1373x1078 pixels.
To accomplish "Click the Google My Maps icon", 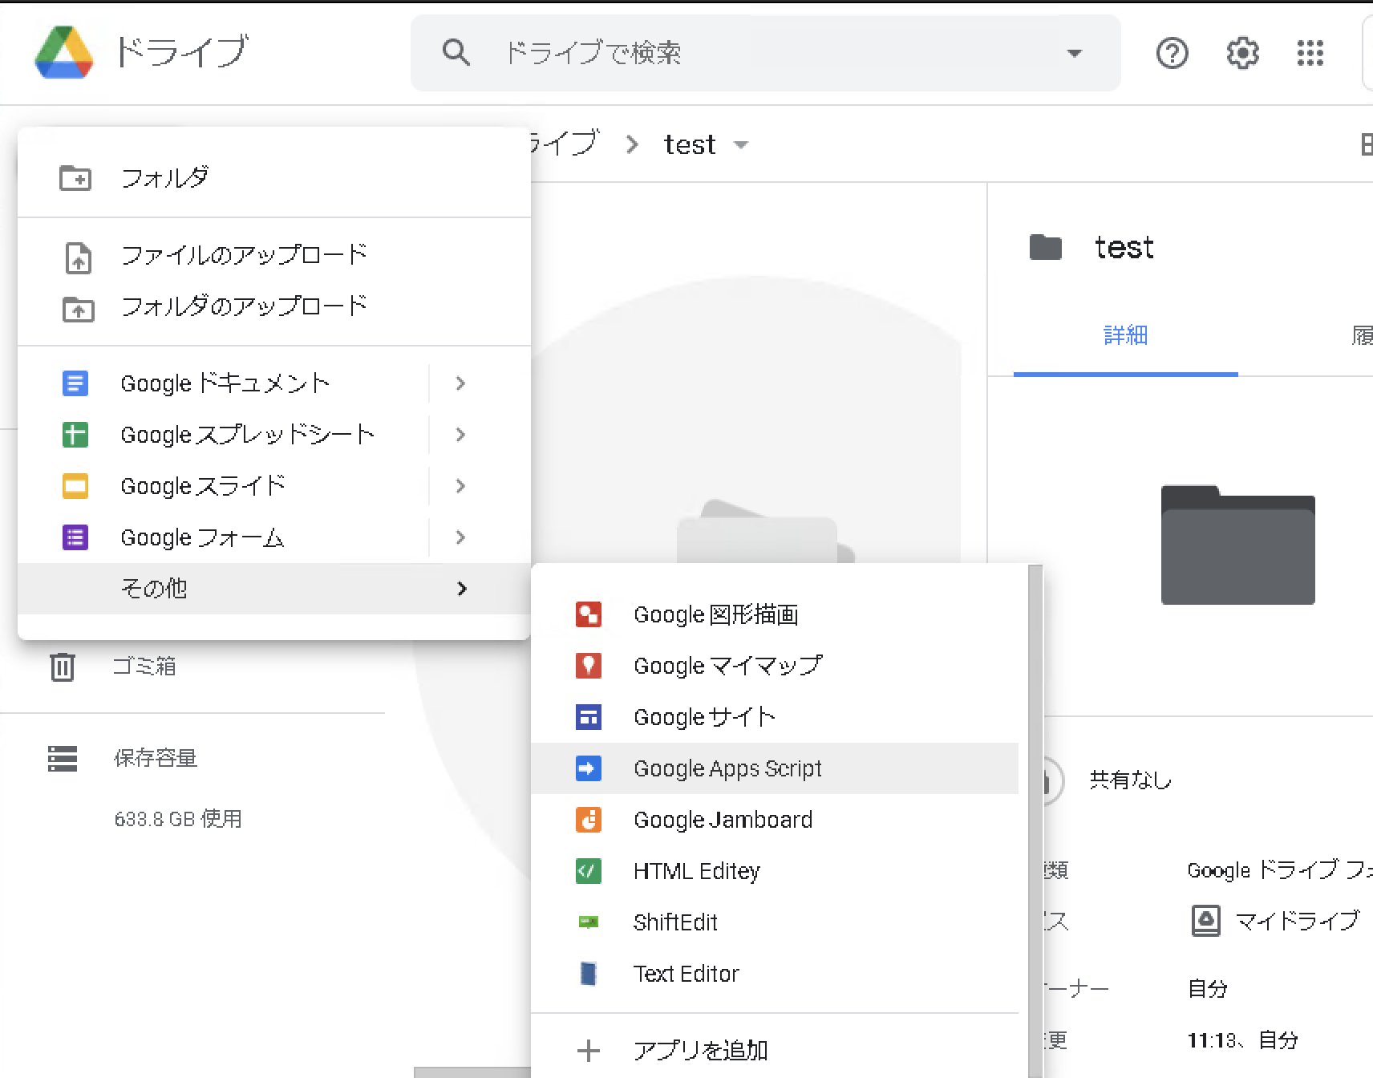I will pos(589,666).
